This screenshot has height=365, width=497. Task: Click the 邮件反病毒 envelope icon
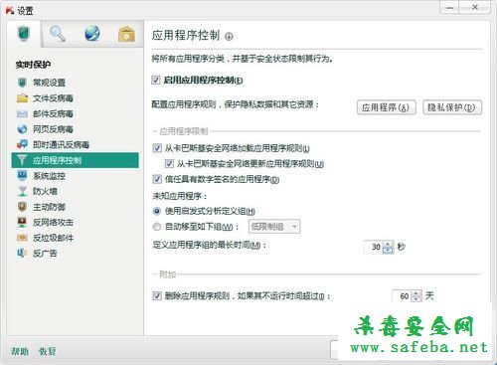[22, 113]
